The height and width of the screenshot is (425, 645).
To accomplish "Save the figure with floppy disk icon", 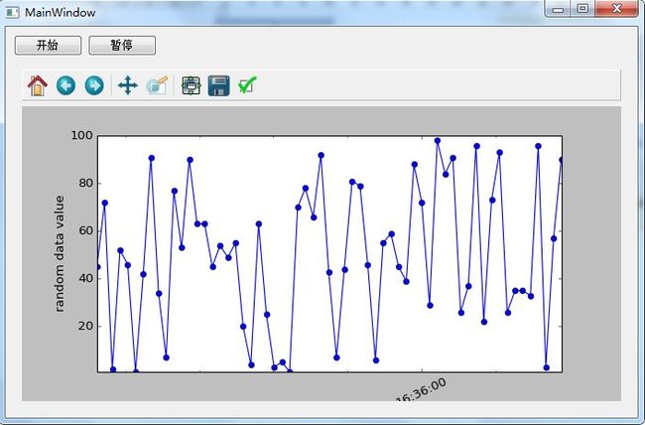I will click(219, 85).
